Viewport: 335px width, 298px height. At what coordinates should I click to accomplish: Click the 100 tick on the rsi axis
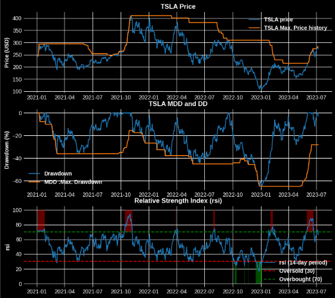(17, 210)
